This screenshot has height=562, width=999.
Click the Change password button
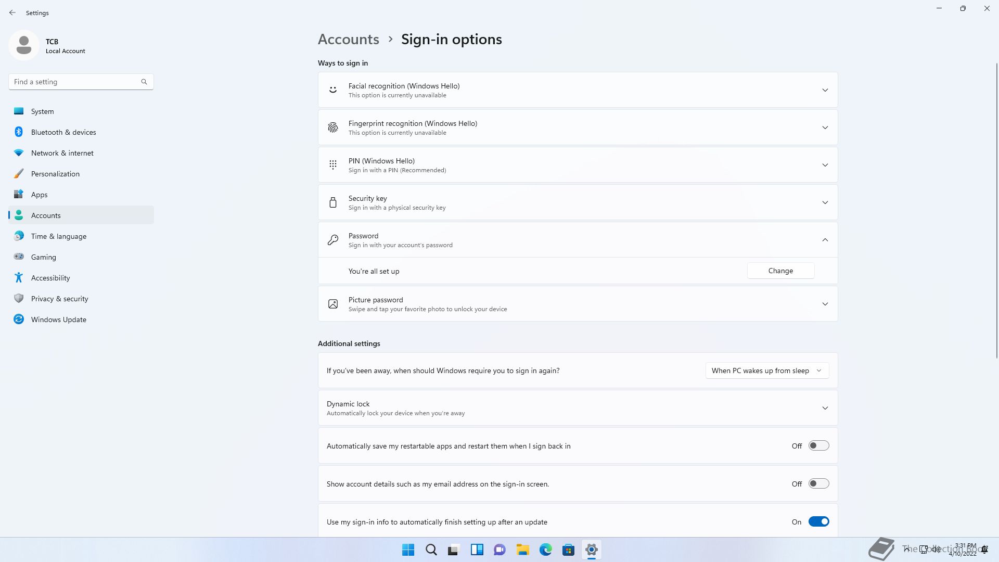[x=780, y=271]
